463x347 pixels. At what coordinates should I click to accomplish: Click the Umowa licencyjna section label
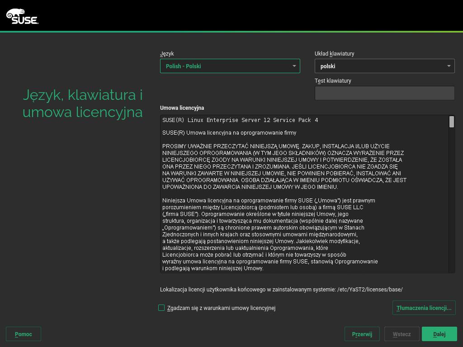click(x=182, y=108)
